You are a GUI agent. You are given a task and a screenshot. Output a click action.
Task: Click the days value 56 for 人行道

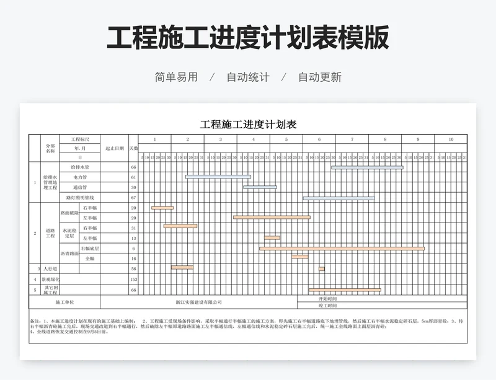click(133, 268)
